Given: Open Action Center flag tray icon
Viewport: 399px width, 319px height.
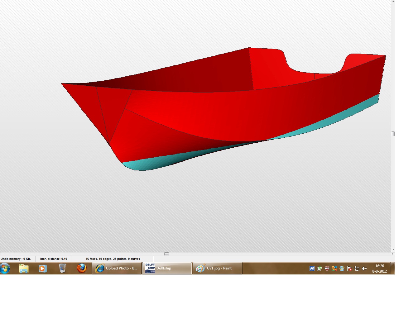Looking at the screenshot, I should pyautogui.click(x=349, y=269).
